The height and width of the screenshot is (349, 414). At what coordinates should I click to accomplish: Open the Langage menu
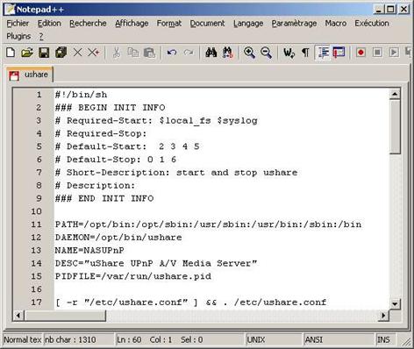click(x=248, y=23)
